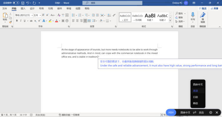Click the search box in title bar
Image resolution: width=222 pixels, height=117 pixels.
tap(112, 3)
